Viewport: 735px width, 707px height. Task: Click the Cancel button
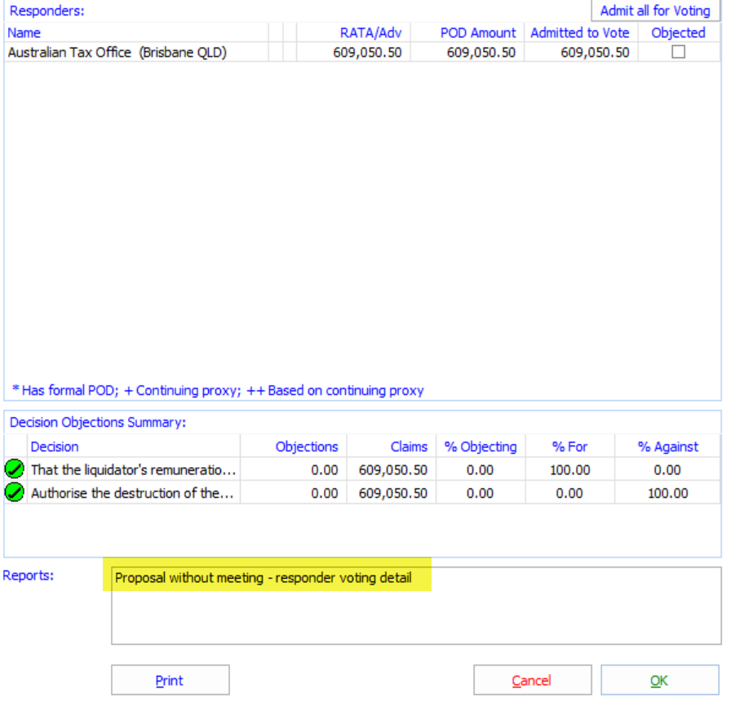532,680
